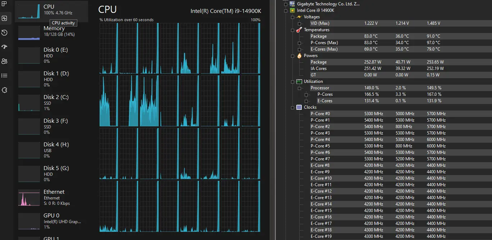Open Startup apps gauge icon in Task Manager
This screenshot has width=492, height=240.
(x=4, y=47)
